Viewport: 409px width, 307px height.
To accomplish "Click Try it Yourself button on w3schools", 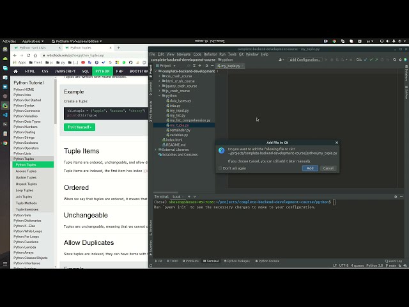I will point(79,127).
